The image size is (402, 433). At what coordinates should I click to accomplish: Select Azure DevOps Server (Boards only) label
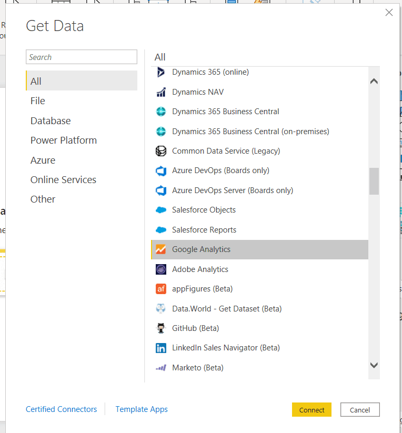tap(233, 190)
